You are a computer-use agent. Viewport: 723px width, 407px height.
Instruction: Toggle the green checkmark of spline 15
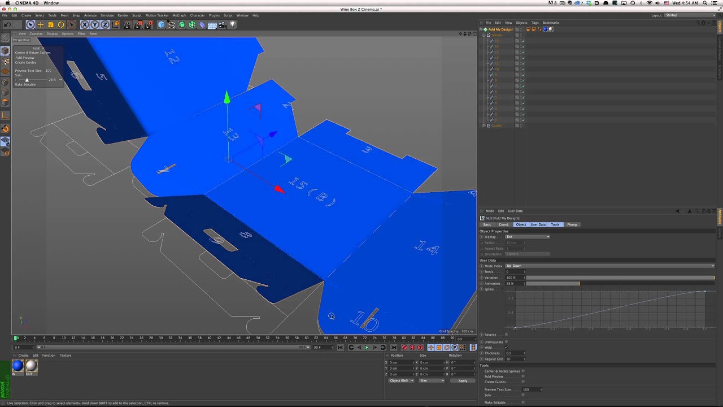[523, 41]
